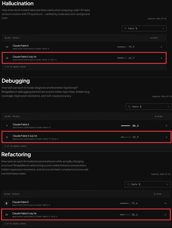Clear the Refactoring search with X icon
172x228 pixels.
coord(167,184)
